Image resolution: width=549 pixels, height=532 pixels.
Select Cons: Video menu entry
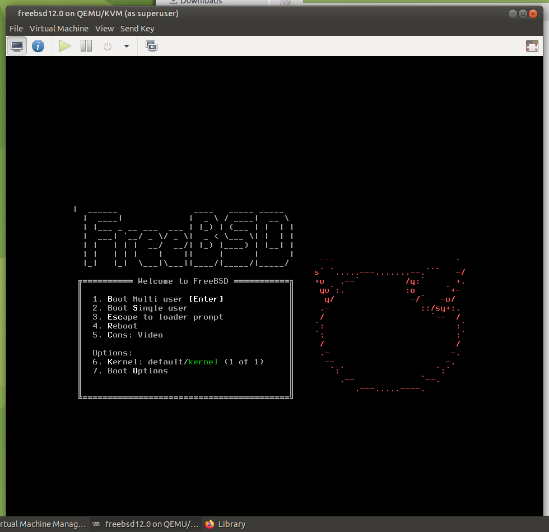[128, 335]
